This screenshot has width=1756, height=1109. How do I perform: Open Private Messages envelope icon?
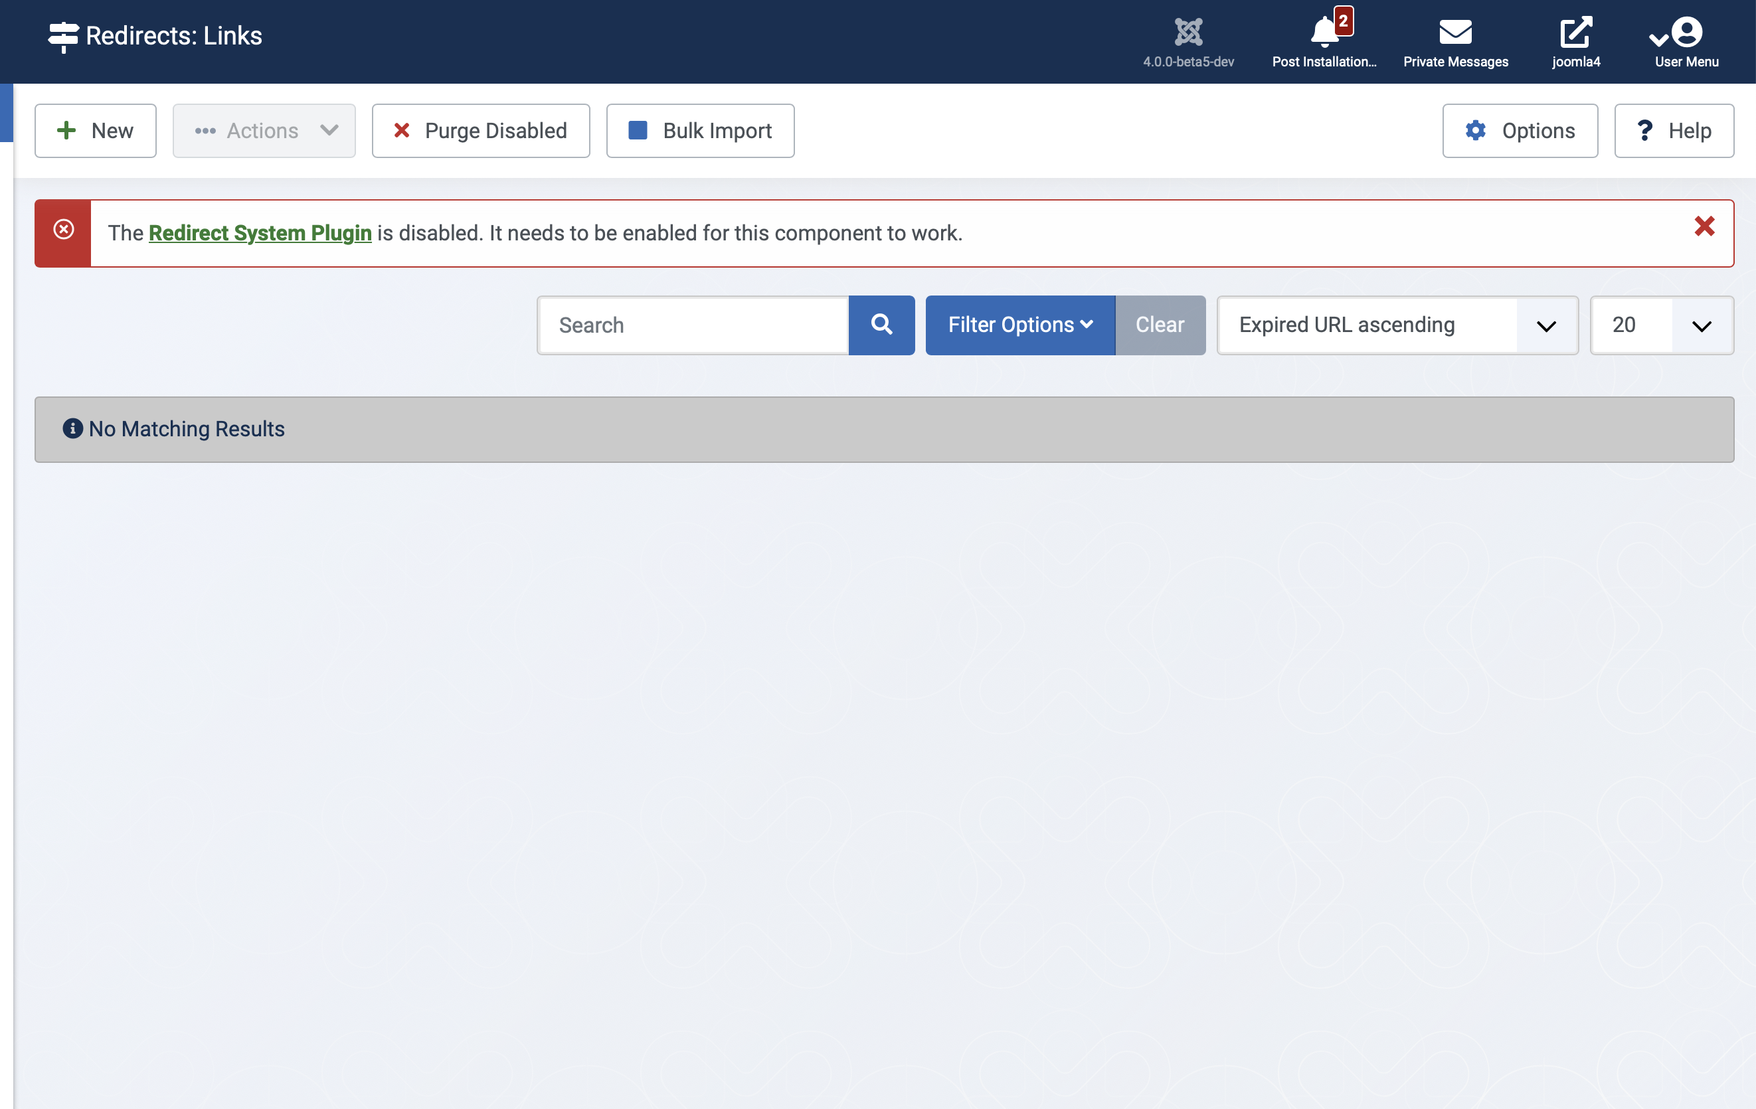coord(1455,32)
